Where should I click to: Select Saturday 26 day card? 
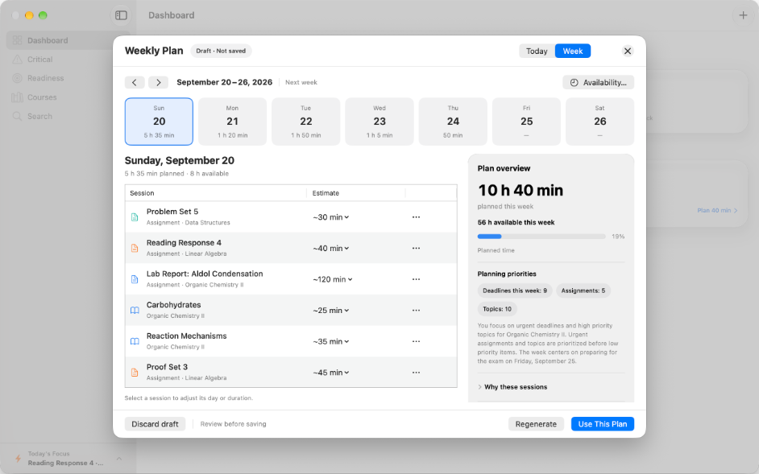tap(599, 122)
